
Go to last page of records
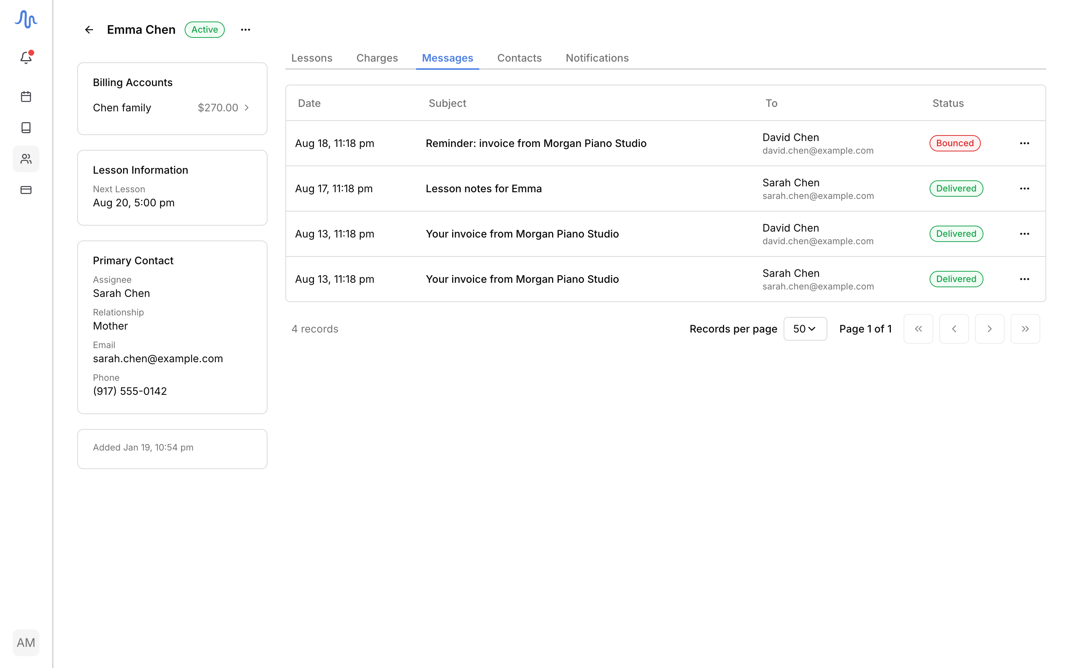pyautogui.click(x=1025, y=329)
